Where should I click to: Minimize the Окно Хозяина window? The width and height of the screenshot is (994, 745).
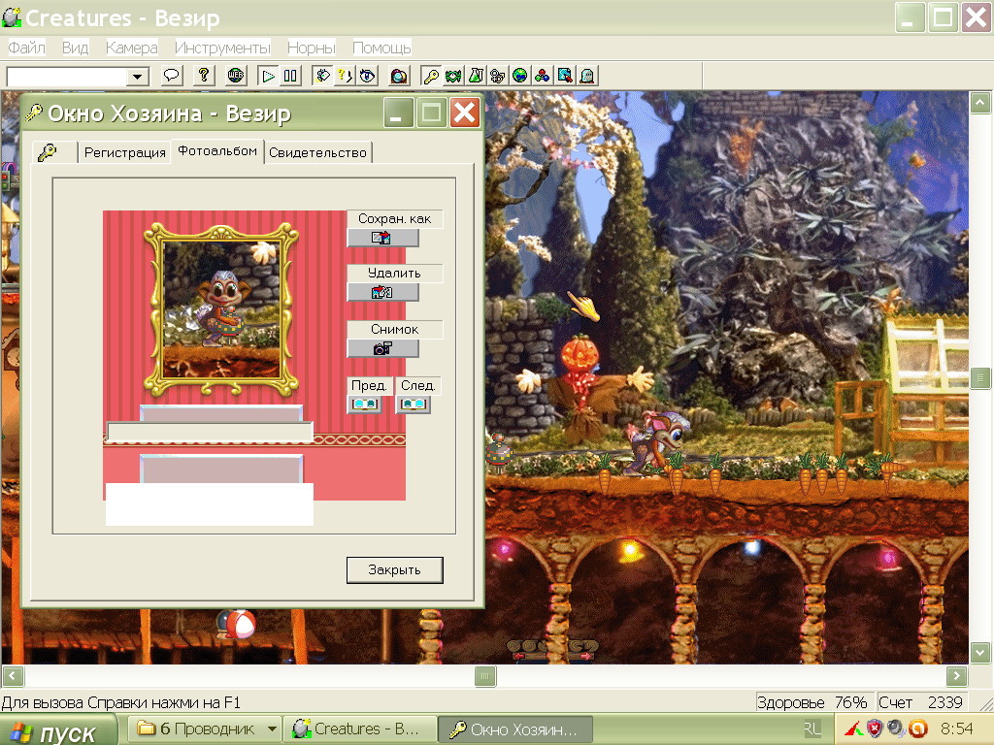click(x=398, y=113)
